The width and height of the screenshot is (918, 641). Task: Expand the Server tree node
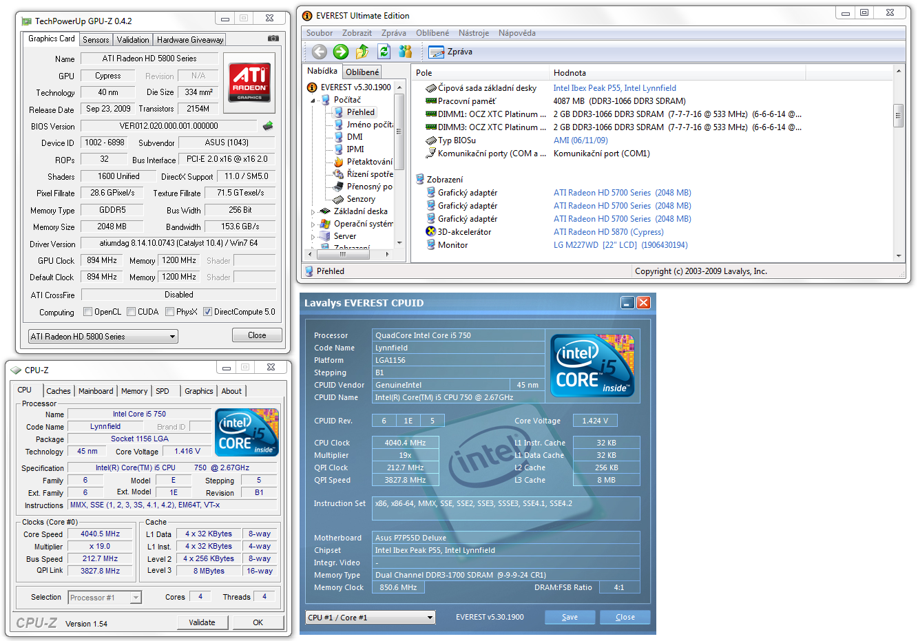pyautogui.click(x=313, y=237)
